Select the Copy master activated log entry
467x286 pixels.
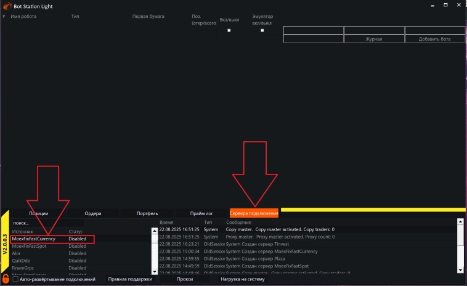pyautogui.click(x=308, y=230)
